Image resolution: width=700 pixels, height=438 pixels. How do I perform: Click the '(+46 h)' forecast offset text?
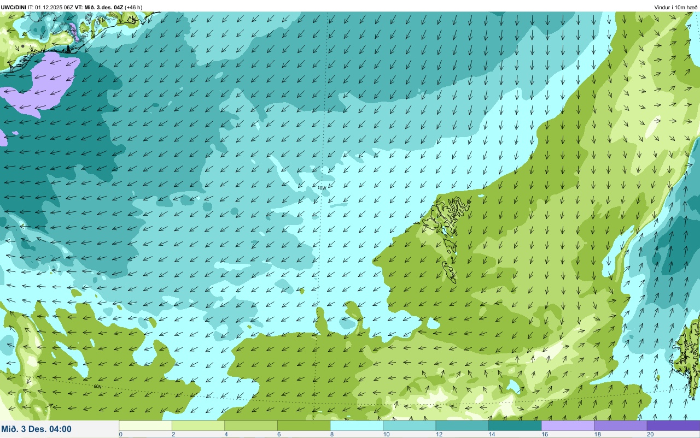point(133,7)
